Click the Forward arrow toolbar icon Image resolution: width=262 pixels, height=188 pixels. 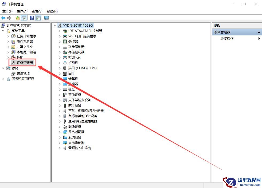point(9,18)
